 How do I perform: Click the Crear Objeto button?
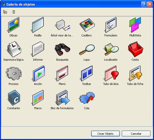[105, 133]
